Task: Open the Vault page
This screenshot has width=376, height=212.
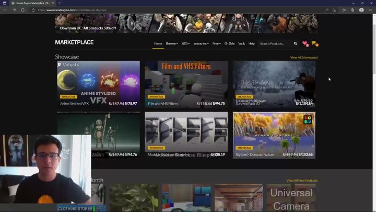Action: pos(241,43)
